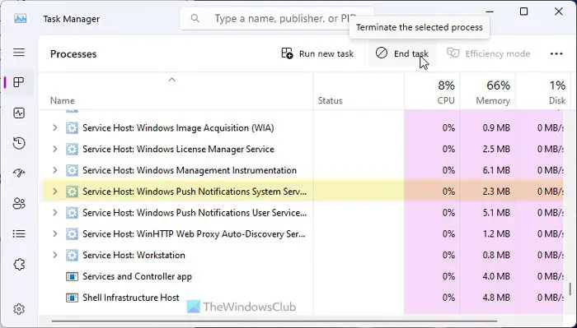Expand Windows Push Notifications System Service row
This screenshot has height=328, width=577.
pyautogui.click(x=55, y=192)
